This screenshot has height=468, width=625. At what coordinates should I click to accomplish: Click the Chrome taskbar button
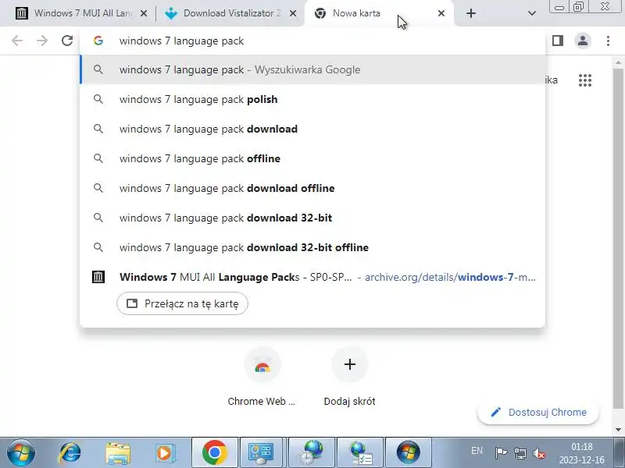point(215,453)
